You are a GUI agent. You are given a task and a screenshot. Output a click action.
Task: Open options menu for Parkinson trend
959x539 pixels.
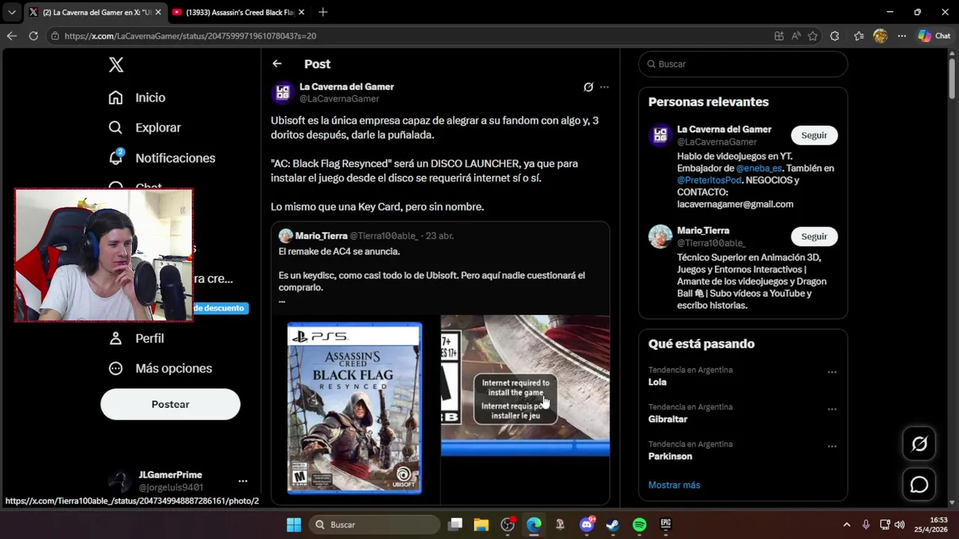832,446
